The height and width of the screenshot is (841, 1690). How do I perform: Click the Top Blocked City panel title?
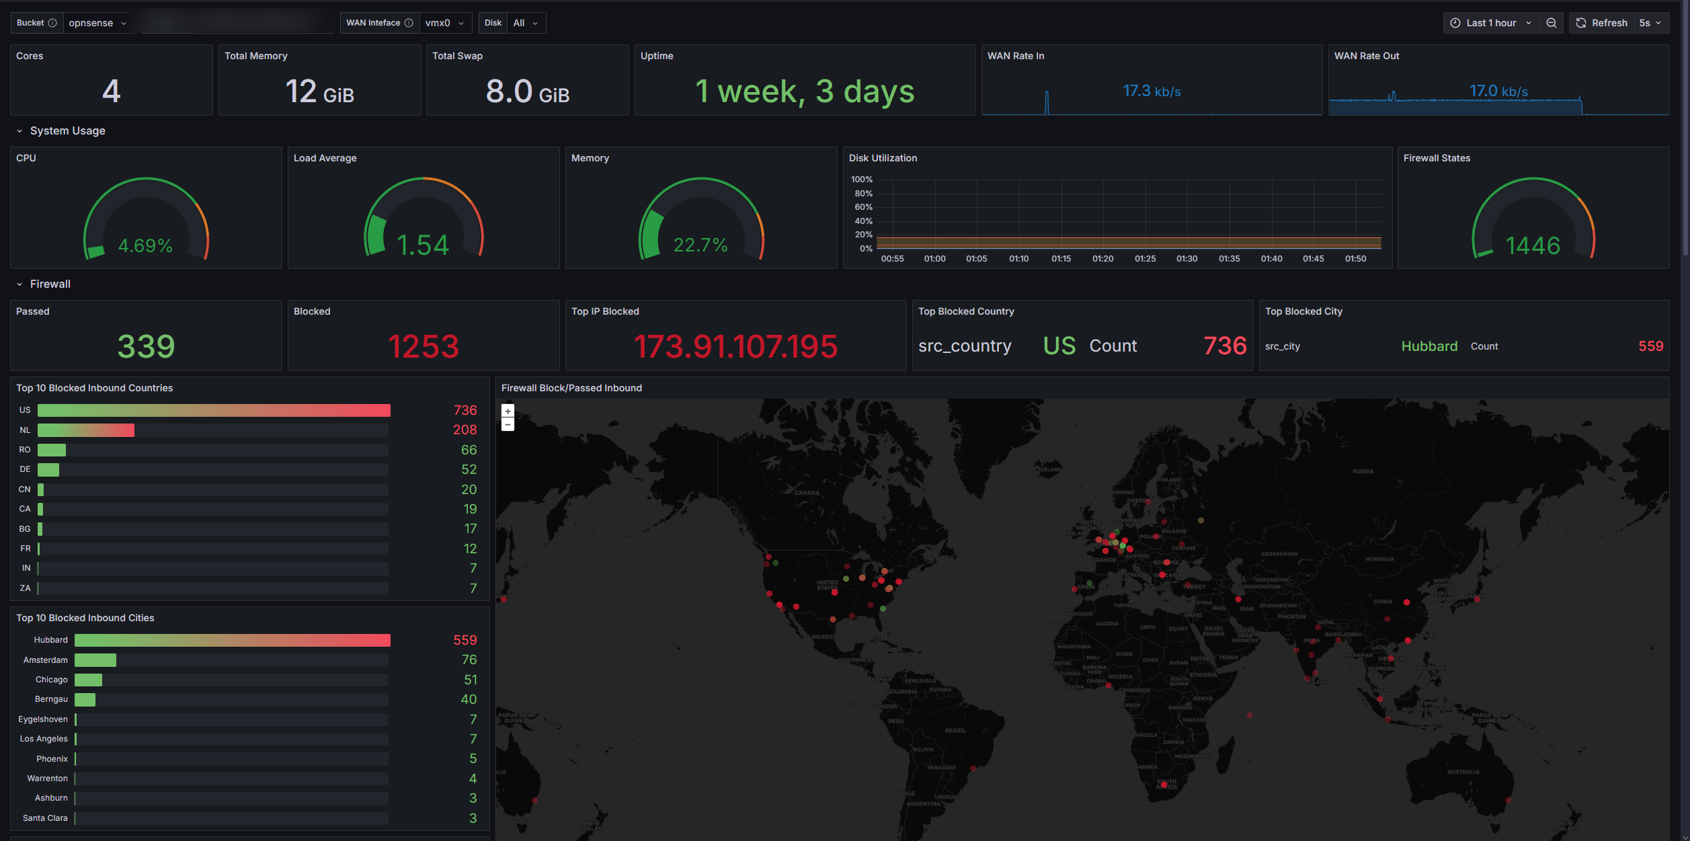coord(1304,311)
